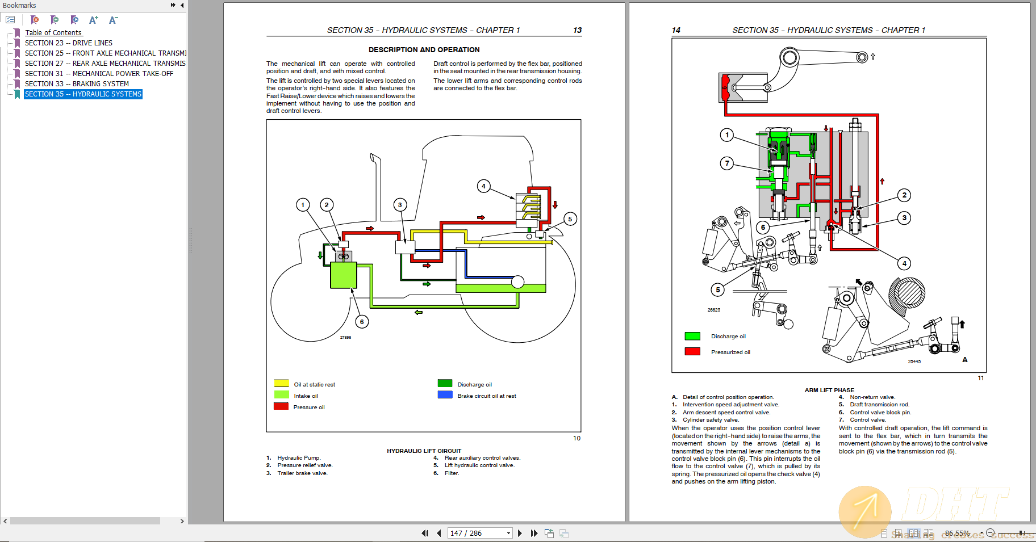This screenshot has height=542, width=1036.
Task: Decrease bookmark text size with A-
Action: point(113,20)
